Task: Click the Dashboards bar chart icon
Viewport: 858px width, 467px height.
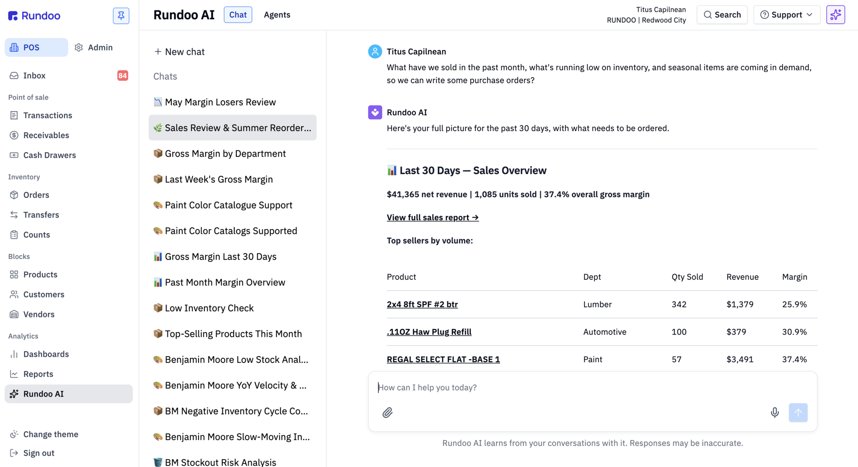Action: (14, 354)
